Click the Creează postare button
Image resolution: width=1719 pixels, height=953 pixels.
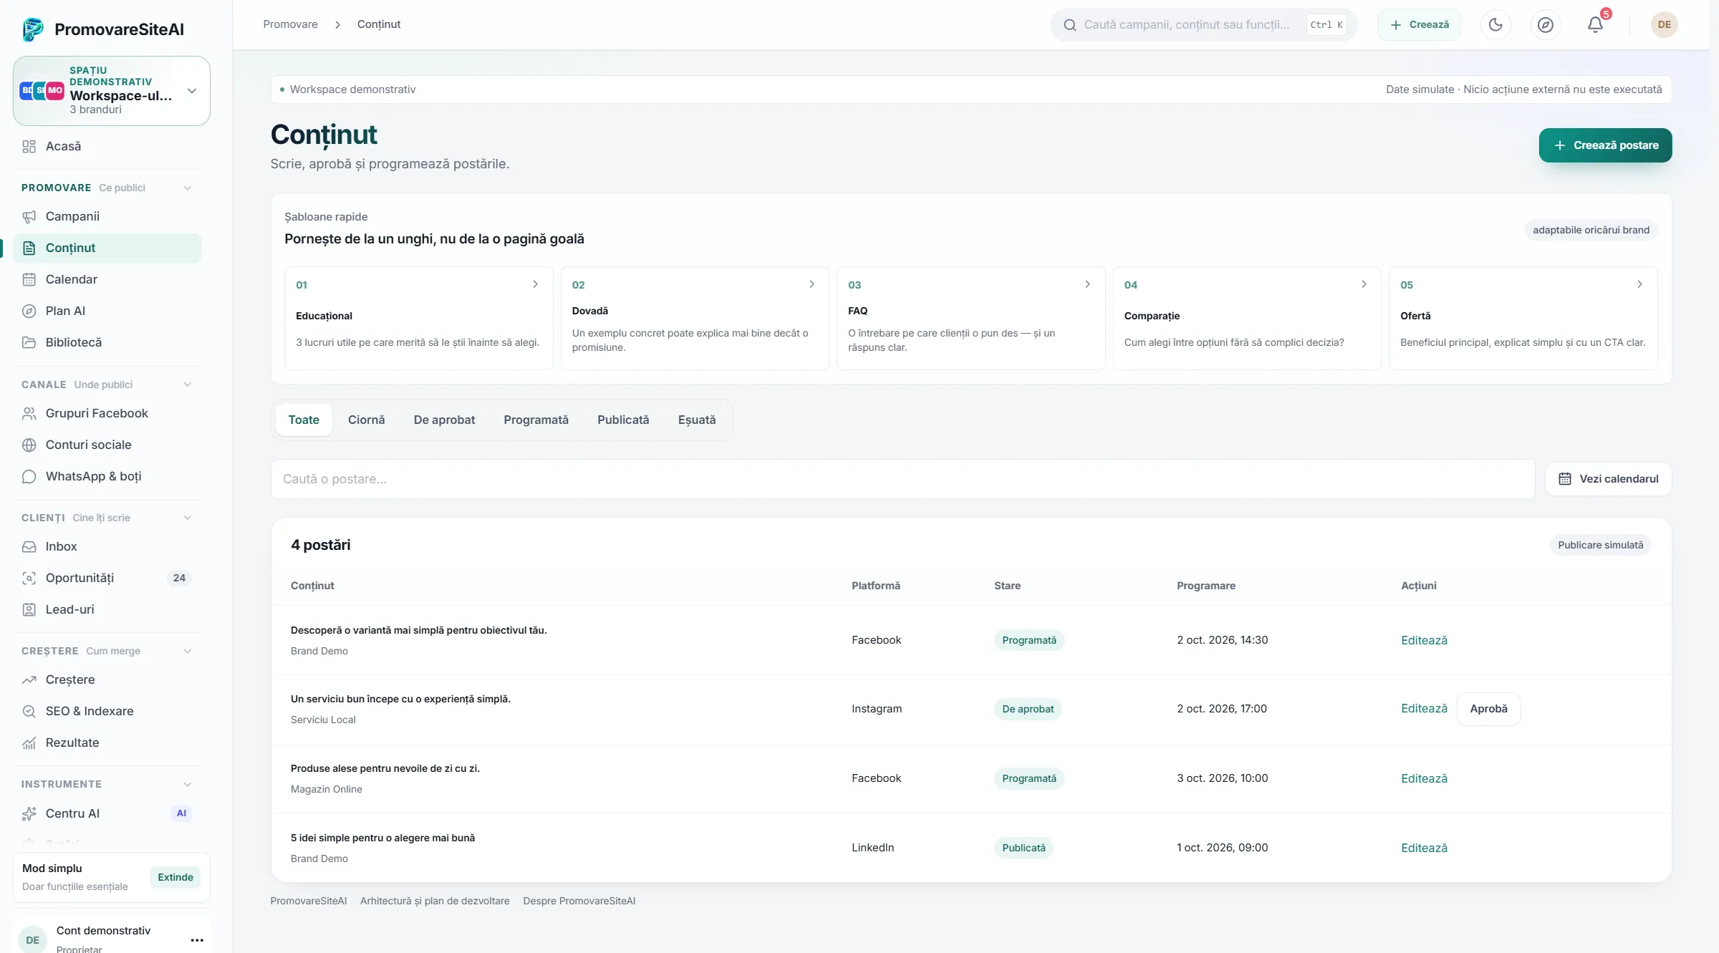coord(1605,145)
